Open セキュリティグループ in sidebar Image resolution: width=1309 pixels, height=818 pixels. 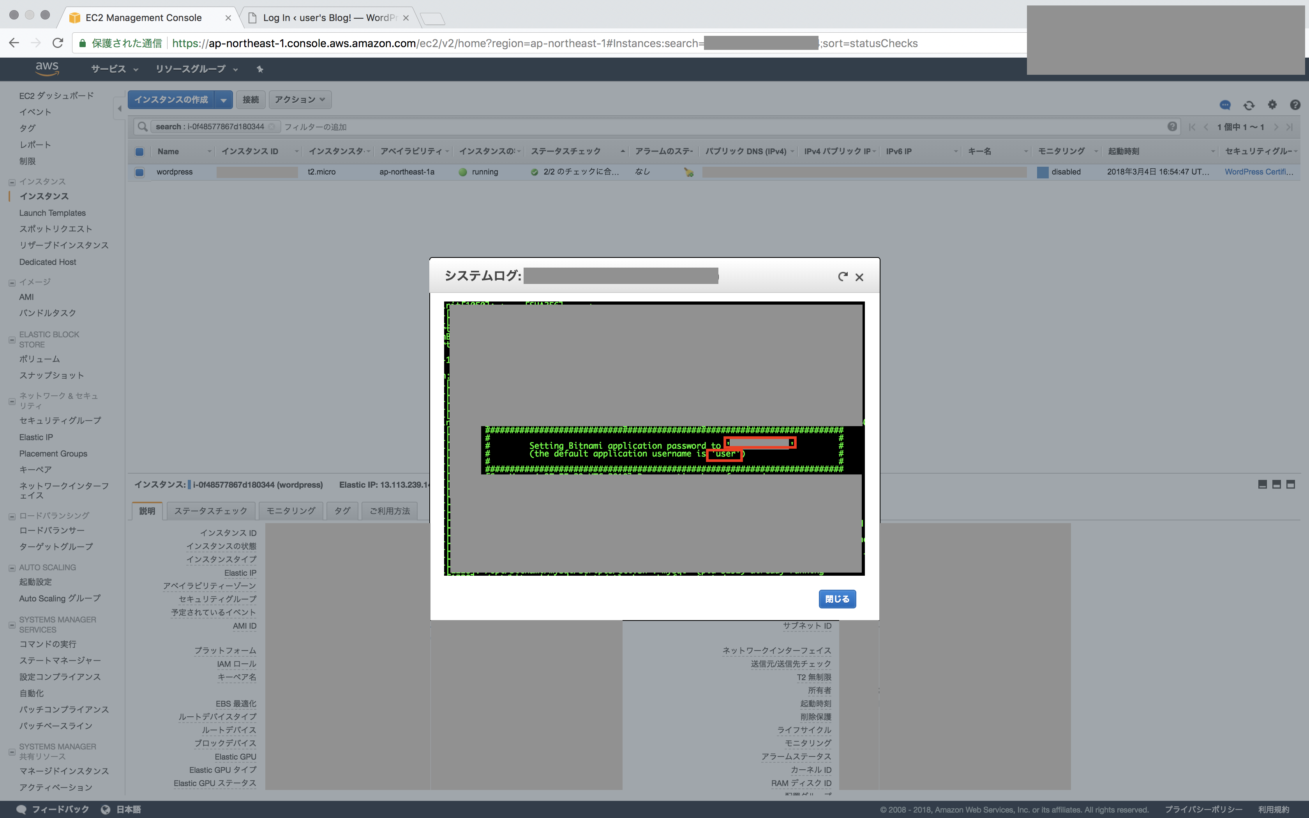(60, 420)
